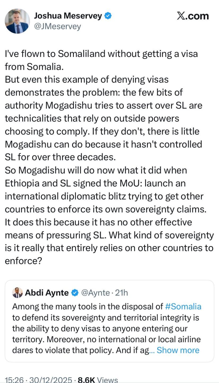This screenshot has height=383, width=219.
Task: Click the "I've flown to Somaliland" sentence
Action: (101, 54)
